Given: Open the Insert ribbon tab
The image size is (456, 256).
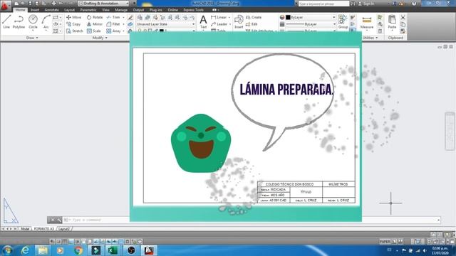Looking at the screenshot, I should (35, 10).
